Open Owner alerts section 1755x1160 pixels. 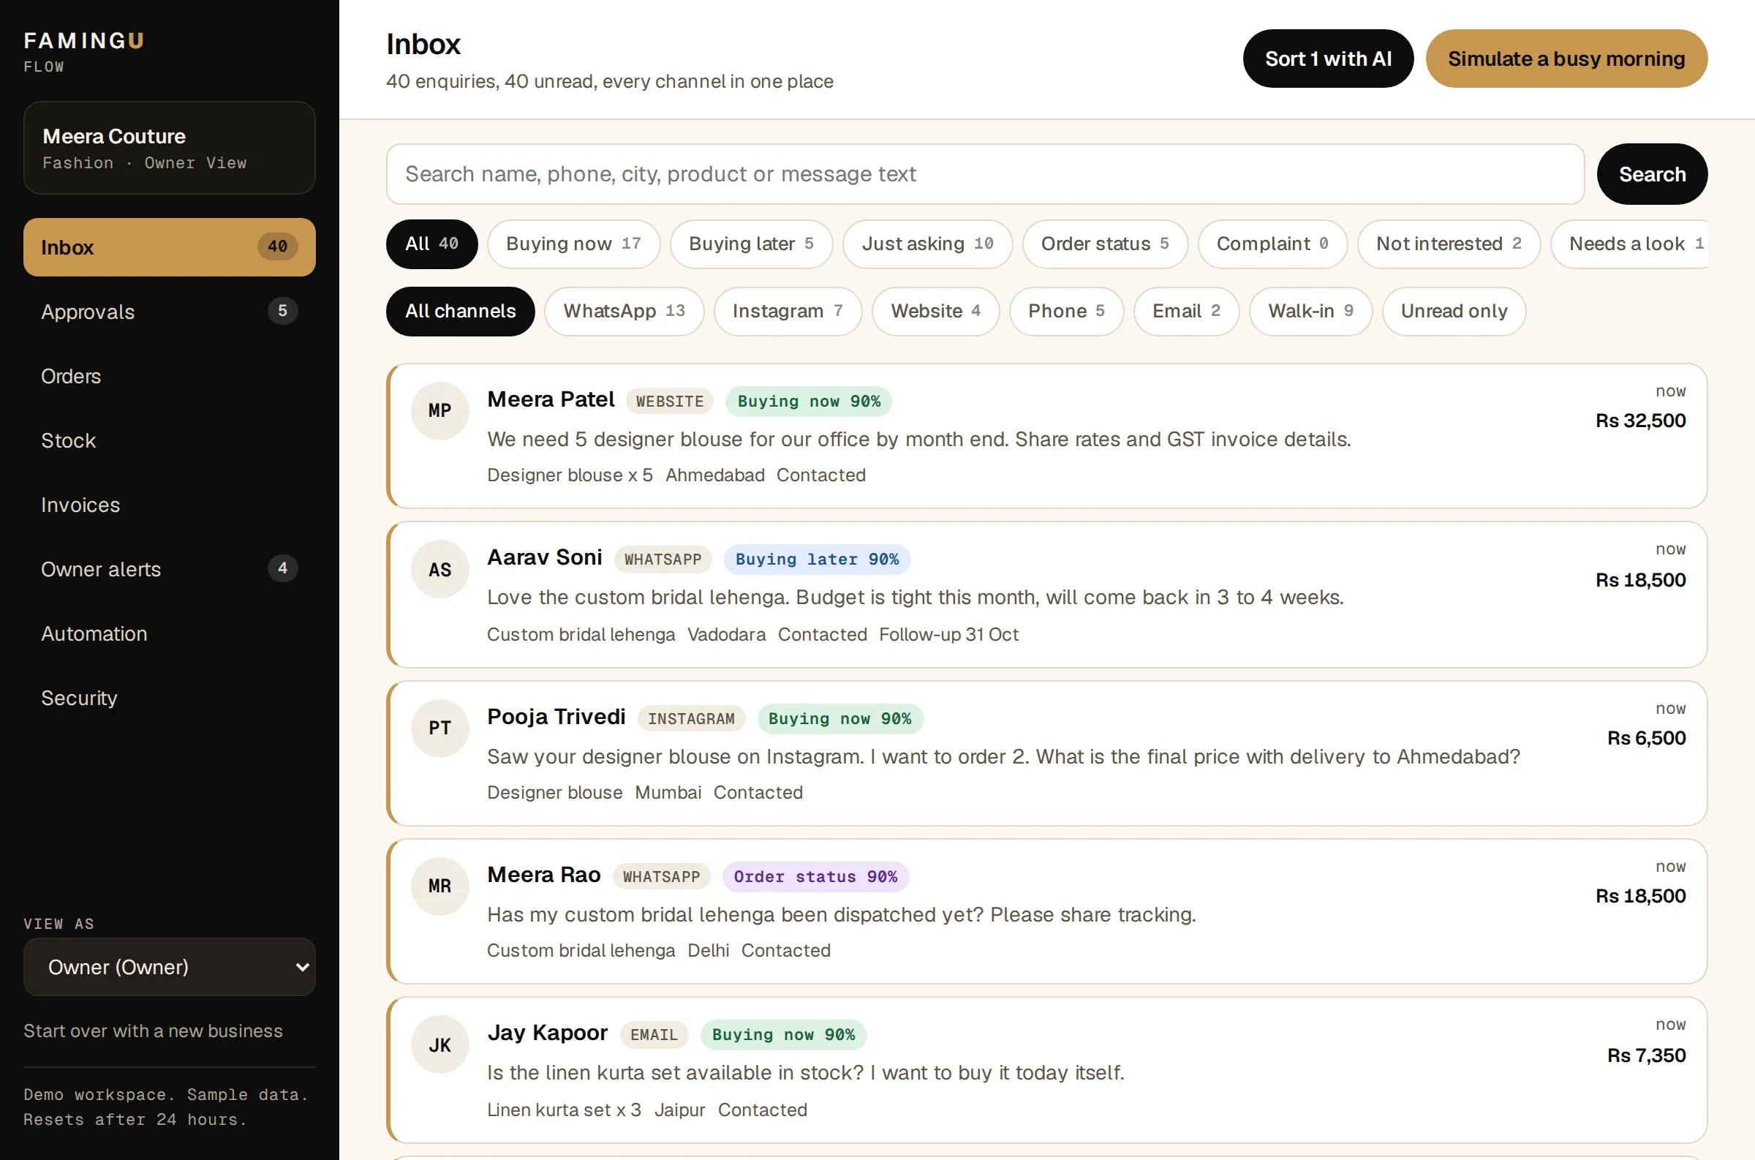pos(170,569)
